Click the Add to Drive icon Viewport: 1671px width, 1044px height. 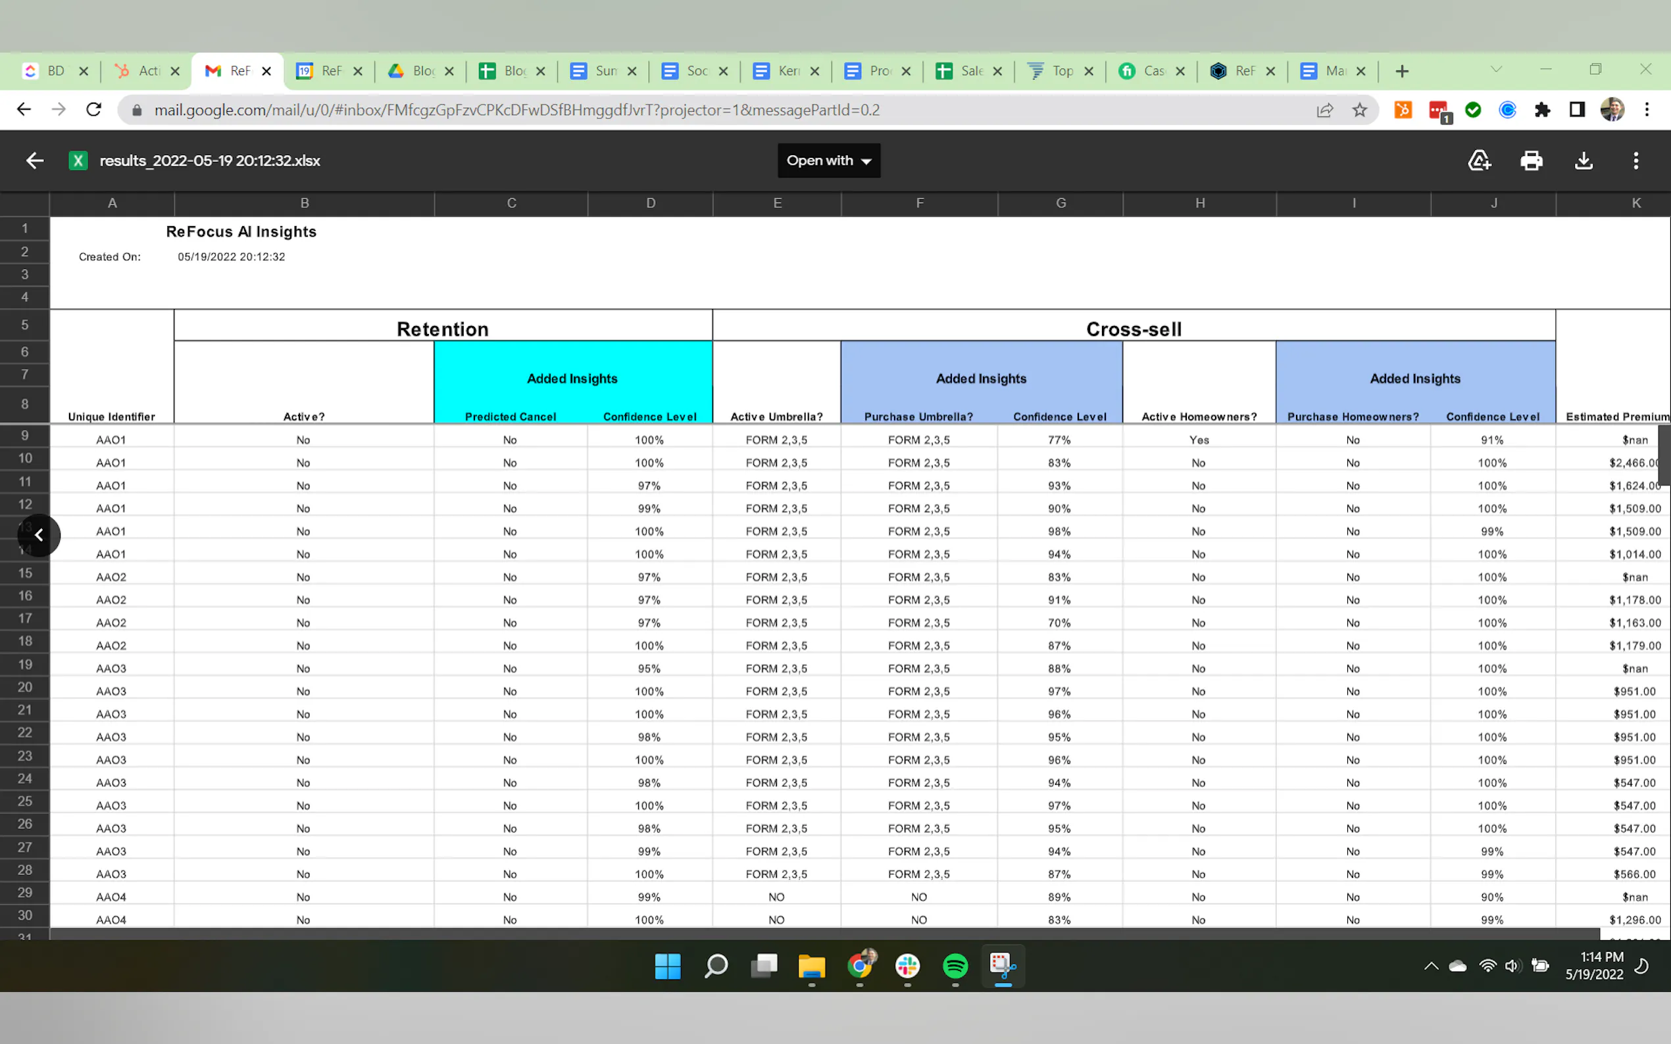[x=1479, y=161]
